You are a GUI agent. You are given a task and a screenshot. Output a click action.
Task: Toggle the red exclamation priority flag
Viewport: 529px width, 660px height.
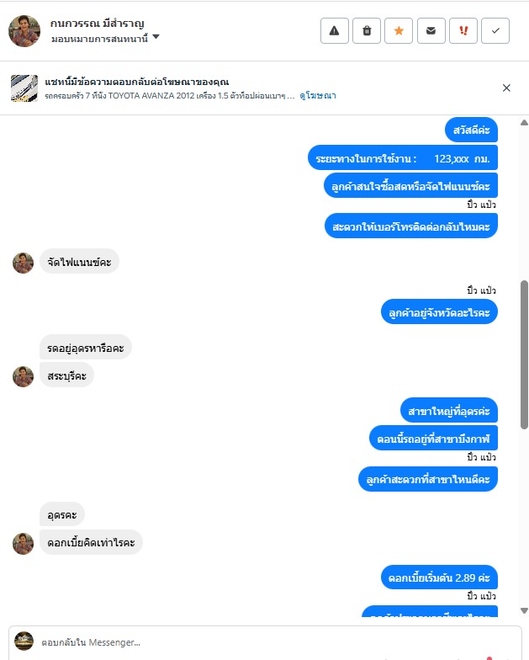click(x=463, y=30)
